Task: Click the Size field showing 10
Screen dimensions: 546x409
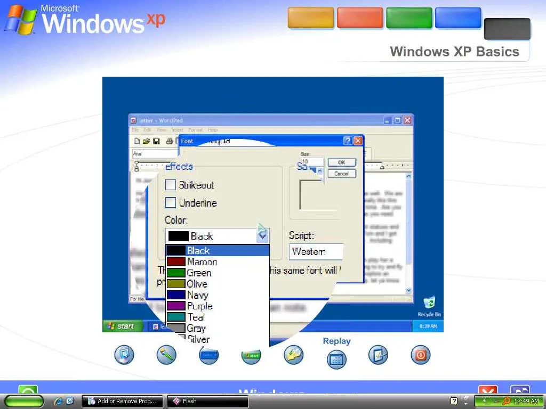Action: [312, 161]
